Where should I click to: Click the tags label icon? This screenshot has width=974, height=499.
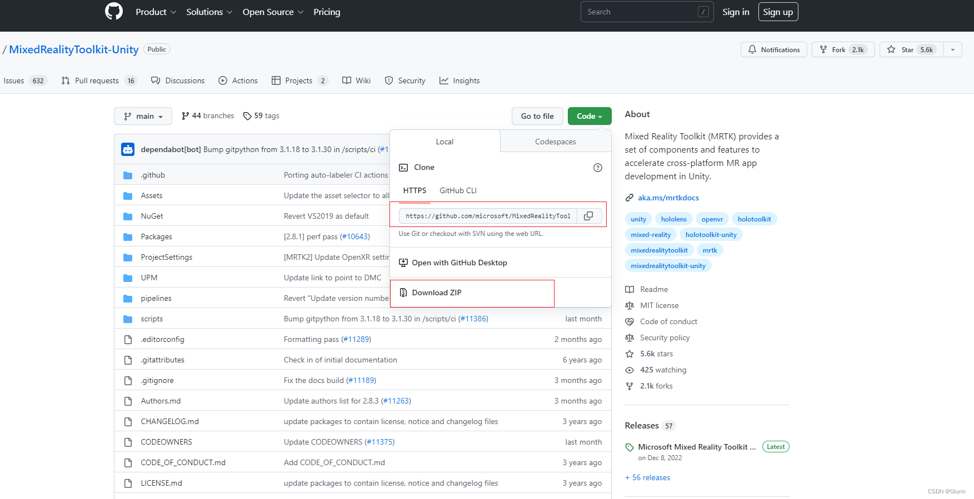click(x=247, y=116)
